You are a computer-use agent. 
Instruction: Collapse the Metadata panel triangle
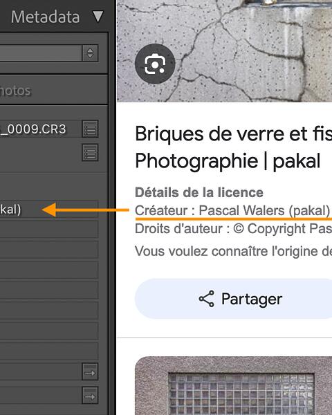pyautogui.click(x=98, y=17)
